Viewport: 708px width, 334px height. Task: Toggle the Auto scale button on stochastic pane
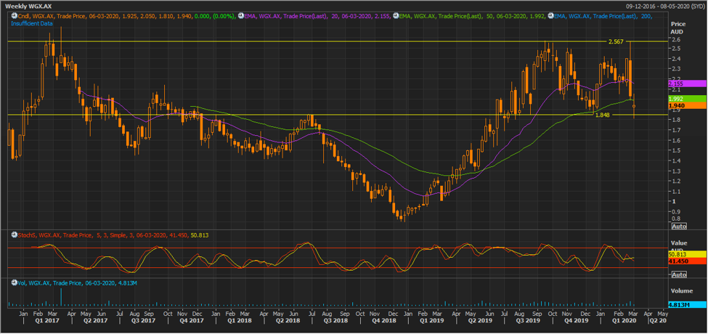click(679, 274)
